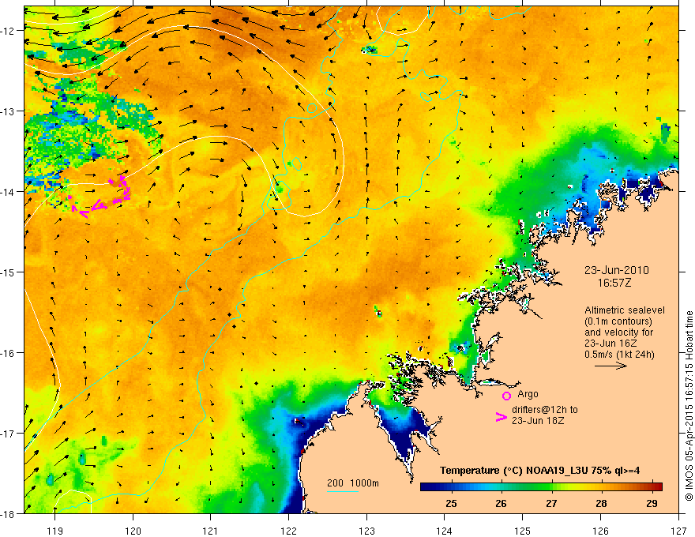Click the 'Altimetric sealevel' caption line
The height and width of the screenshot is (537, 695).
625,310
